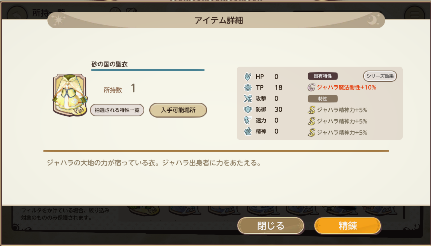Open the 抽選される特性一覧 trait list

point(117,110)
